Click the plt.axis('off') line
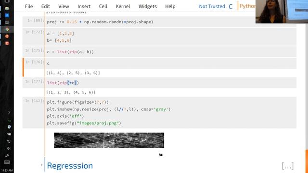 [65, 116]
